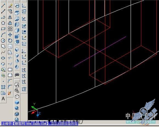Image resolution: width=159 pixels, height=127 pixels.
Task: Select the Break modify tool
Action: (10, 76)
